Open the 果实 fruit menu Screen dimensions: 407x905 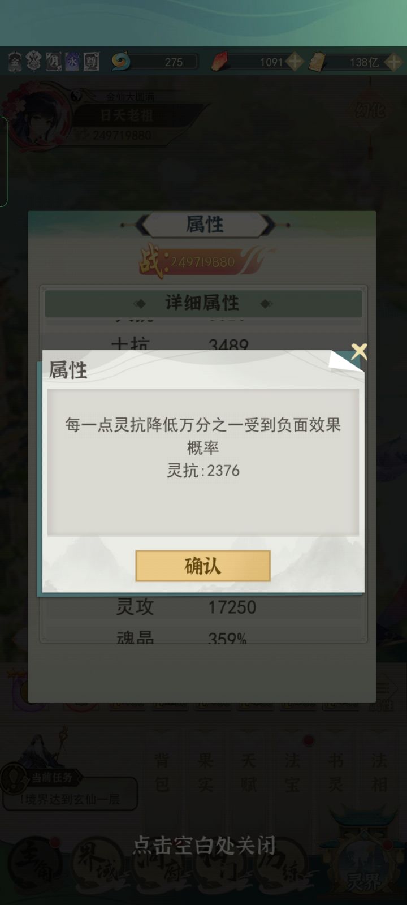[205, 772]
